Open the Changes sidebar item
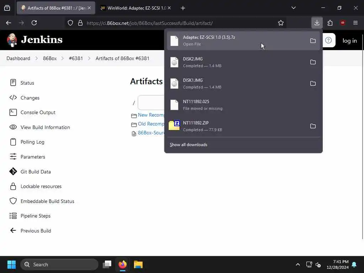This screenshot has height=273, width=364. pos(25,98)
